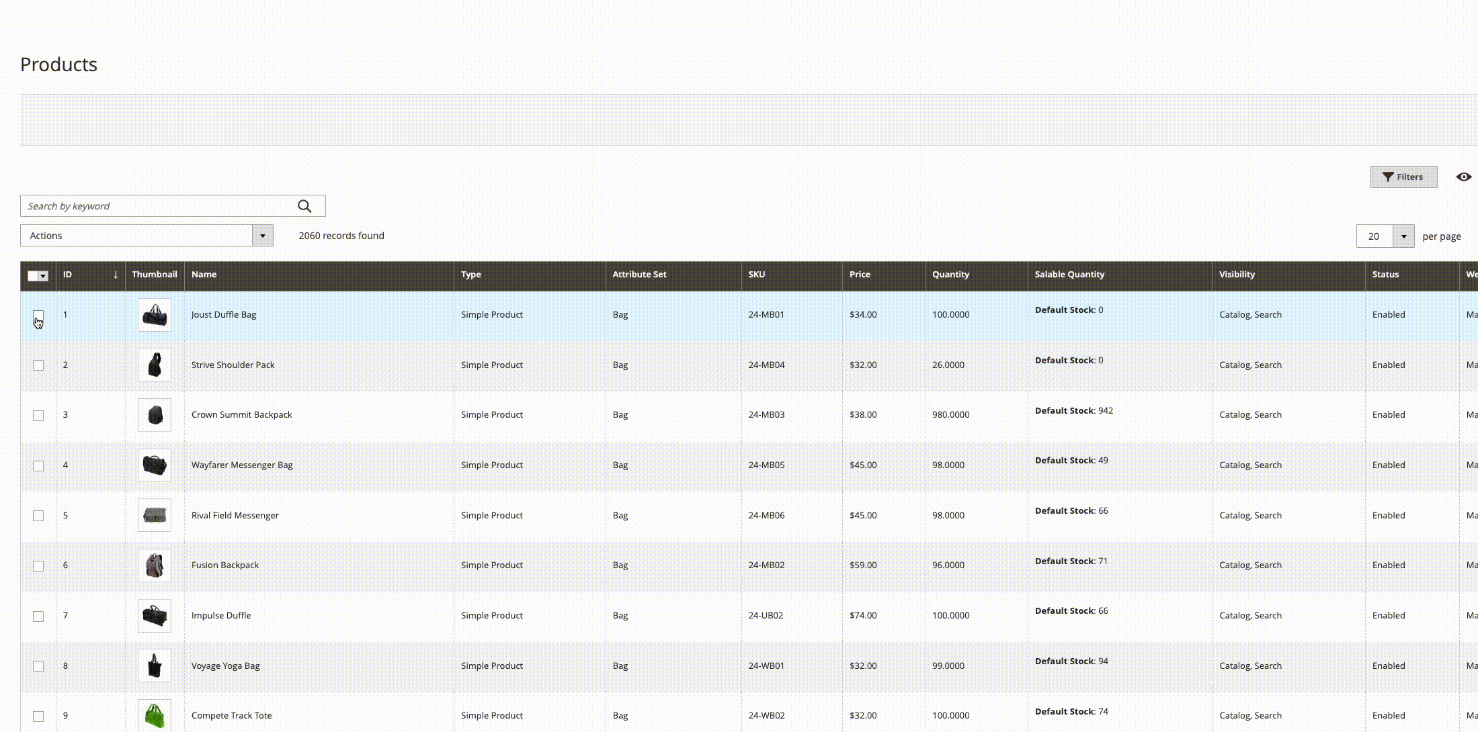Open the select-all checkbox dropdown in header

click(x=44, y=276)
